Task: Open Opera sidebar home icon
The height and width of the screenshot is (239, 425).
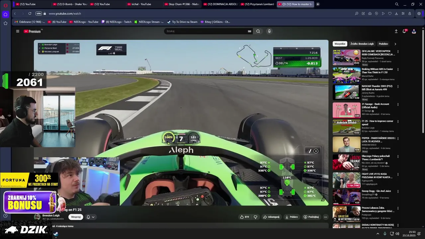Action: click(5, 14)
